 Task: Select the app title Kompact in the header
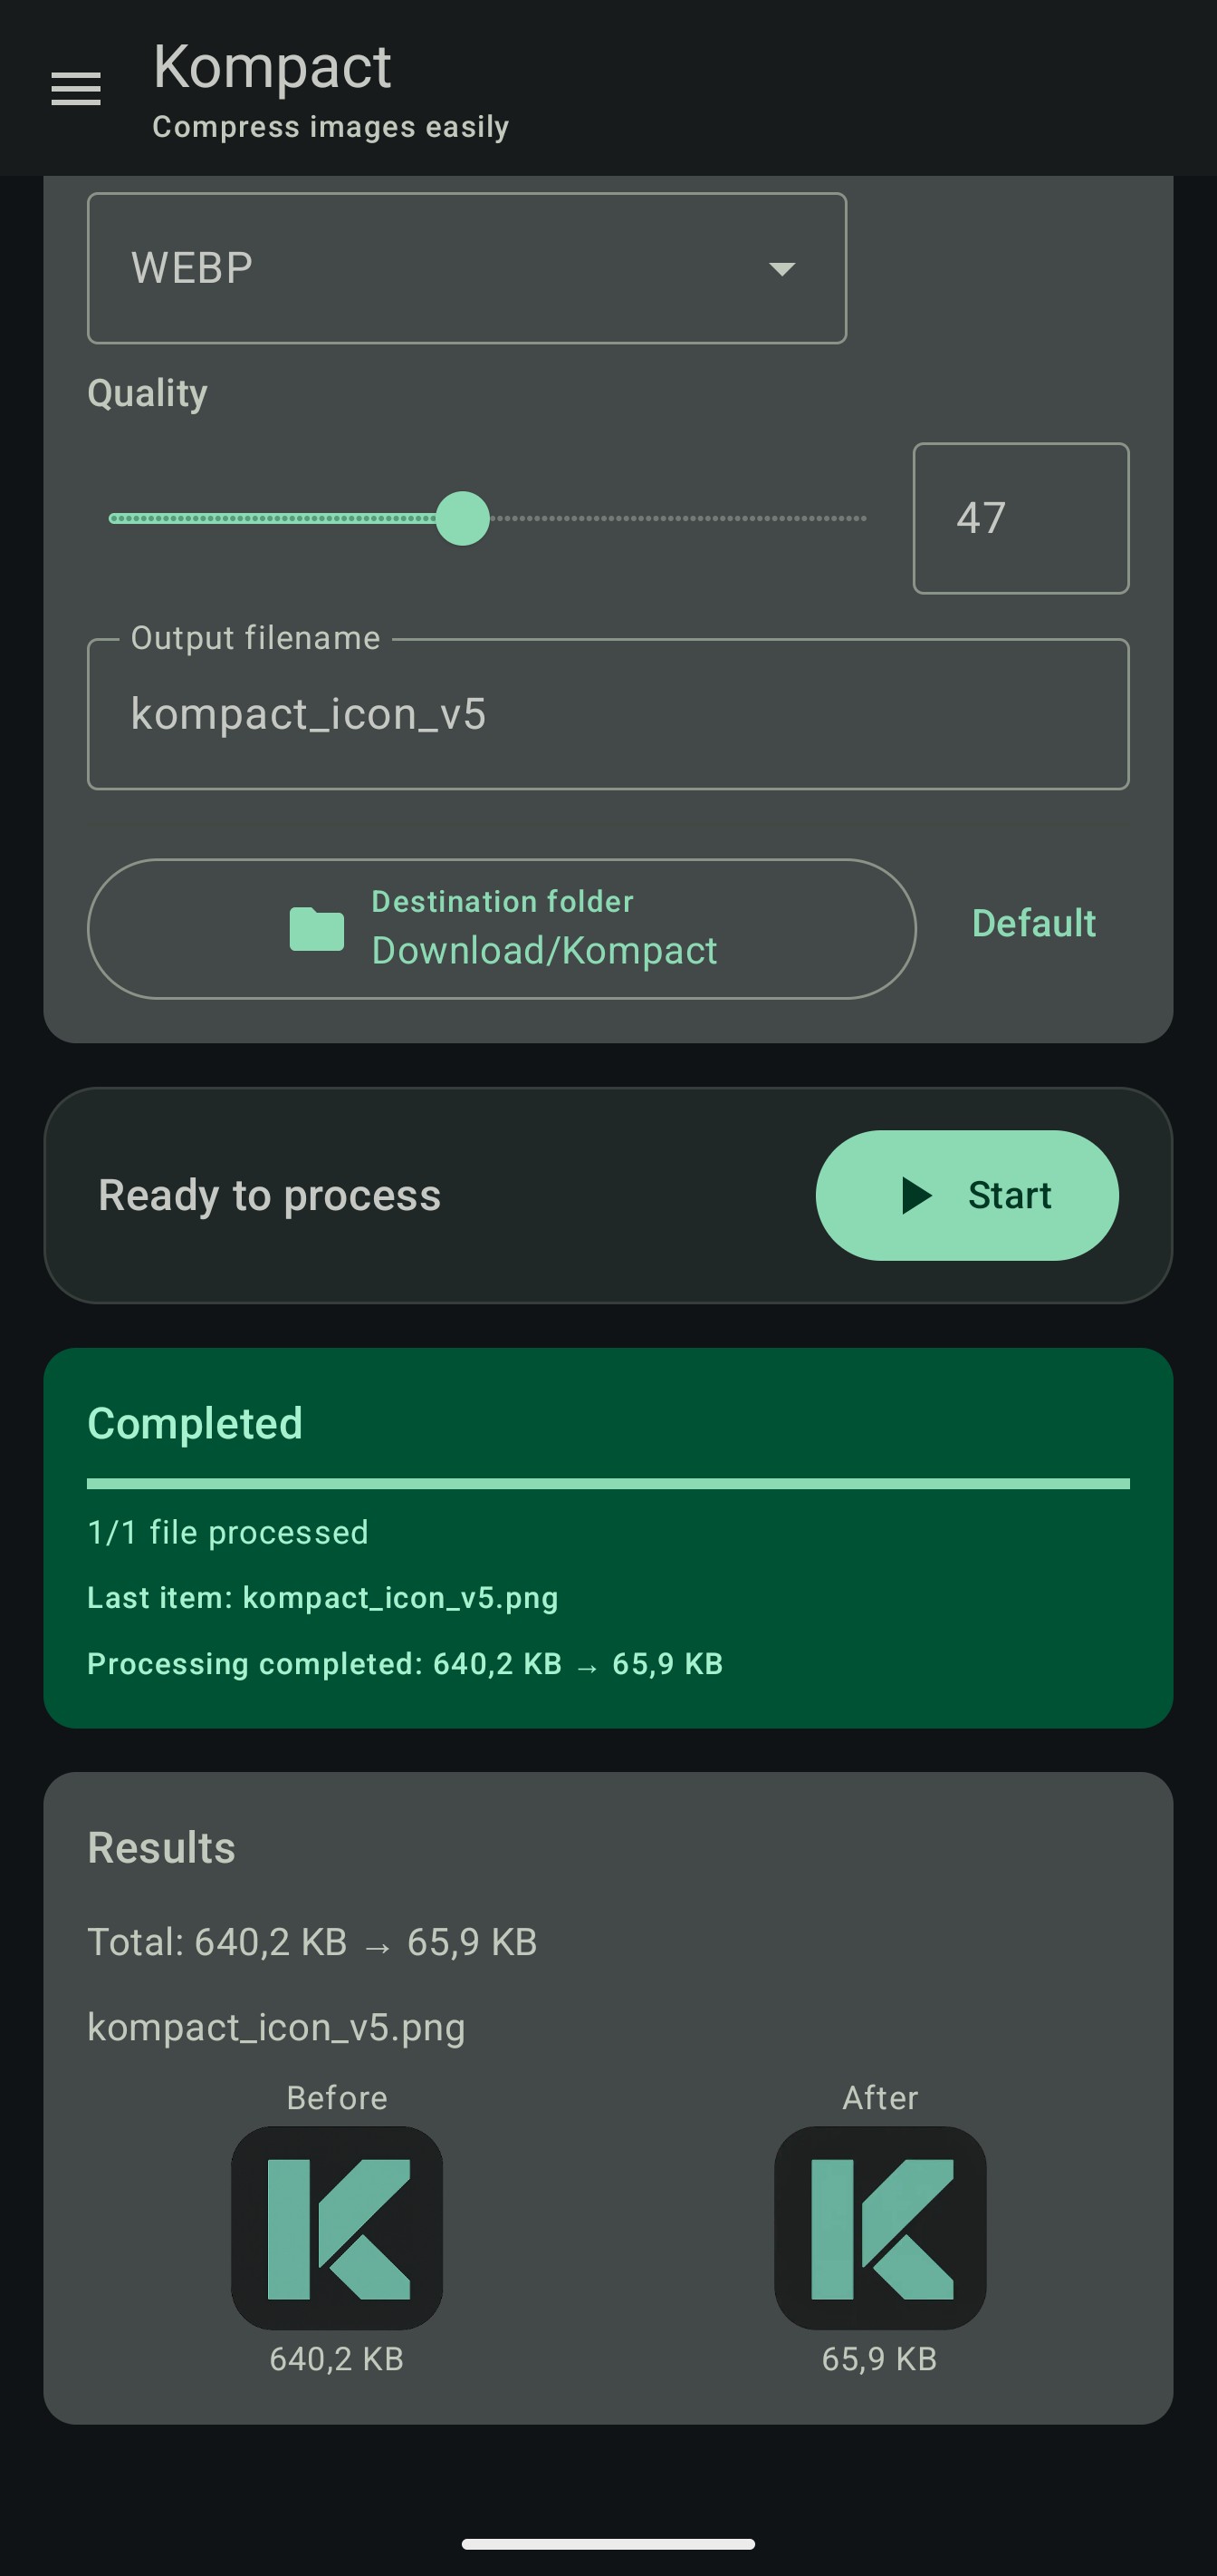[271, 66]
